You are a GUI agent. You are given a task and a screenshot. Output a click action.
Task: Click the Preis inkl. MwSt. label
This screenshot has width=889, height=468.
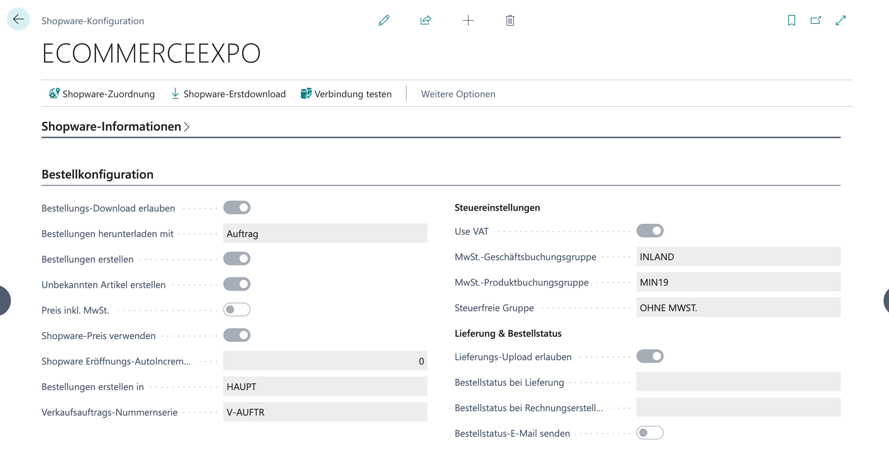(x=75, y=310)
